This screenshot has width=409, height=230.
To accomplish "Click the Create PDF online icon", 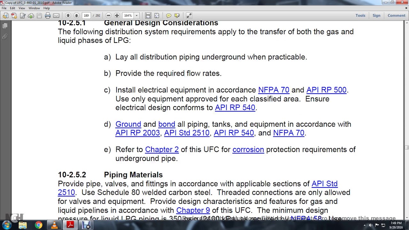I will pos(14,15).
